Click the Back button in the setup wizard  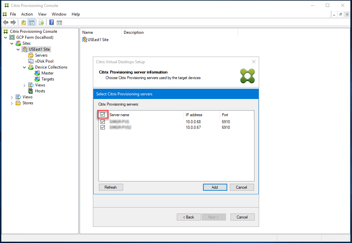[x=189, y=217]
